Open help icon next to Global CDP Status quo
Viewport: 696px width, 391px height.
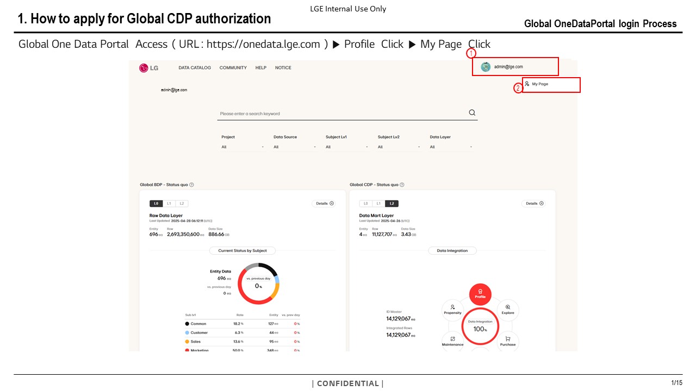coord(402,185)
